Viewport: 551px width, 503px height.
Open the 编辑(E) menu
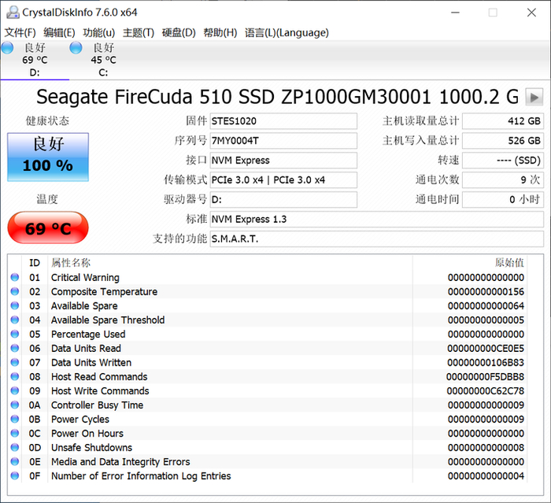pyautogui.click(x=59, y=33)
